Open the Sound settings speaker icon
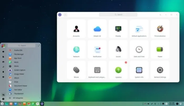The height and width of the screenshot is (106, 184). (118, 49)
